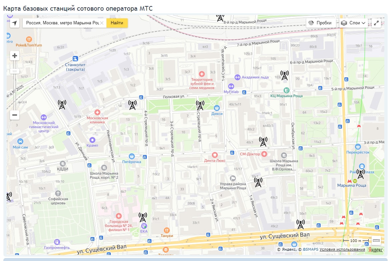Image resolution: width=390 pixels, height=261 pixels.
Task: Click the 5-й пр-д Марьиной Рощи label
Action: coord(353,88)
